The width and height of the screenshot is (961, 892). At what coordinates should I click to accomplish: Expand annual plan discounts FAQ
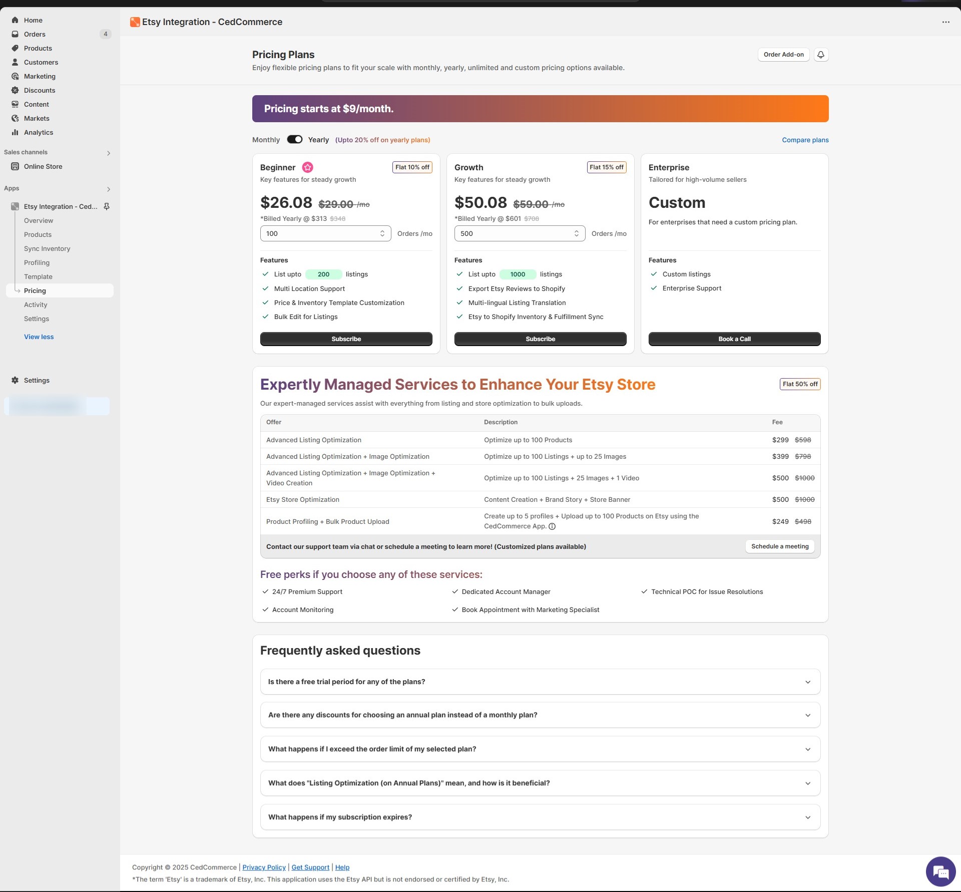coord(540,715)
